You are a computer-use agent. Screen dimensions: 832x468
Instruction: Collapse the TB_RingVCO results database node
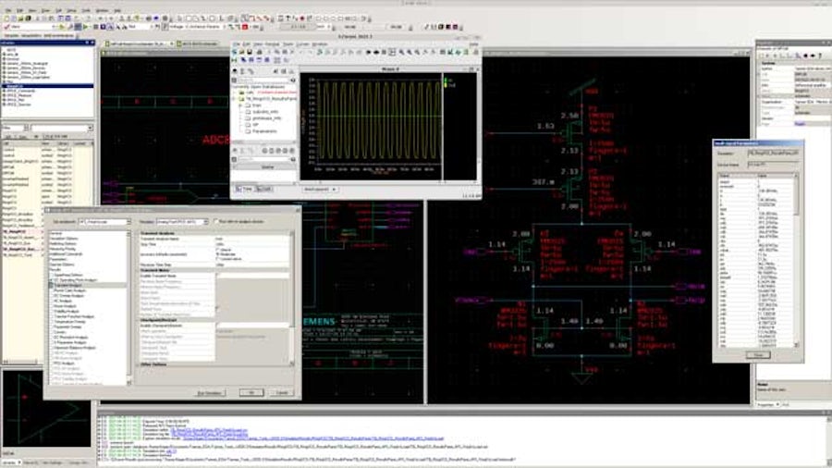(234, 99)
